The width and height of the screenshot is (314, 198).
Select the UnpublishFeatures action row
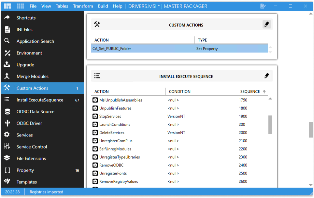(179, 108)
